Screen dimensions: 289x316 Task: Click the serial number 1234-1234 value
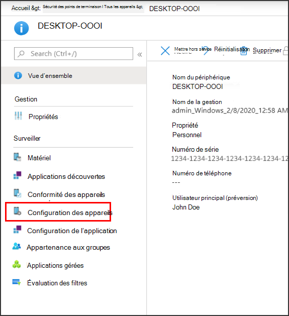(230, 159)
